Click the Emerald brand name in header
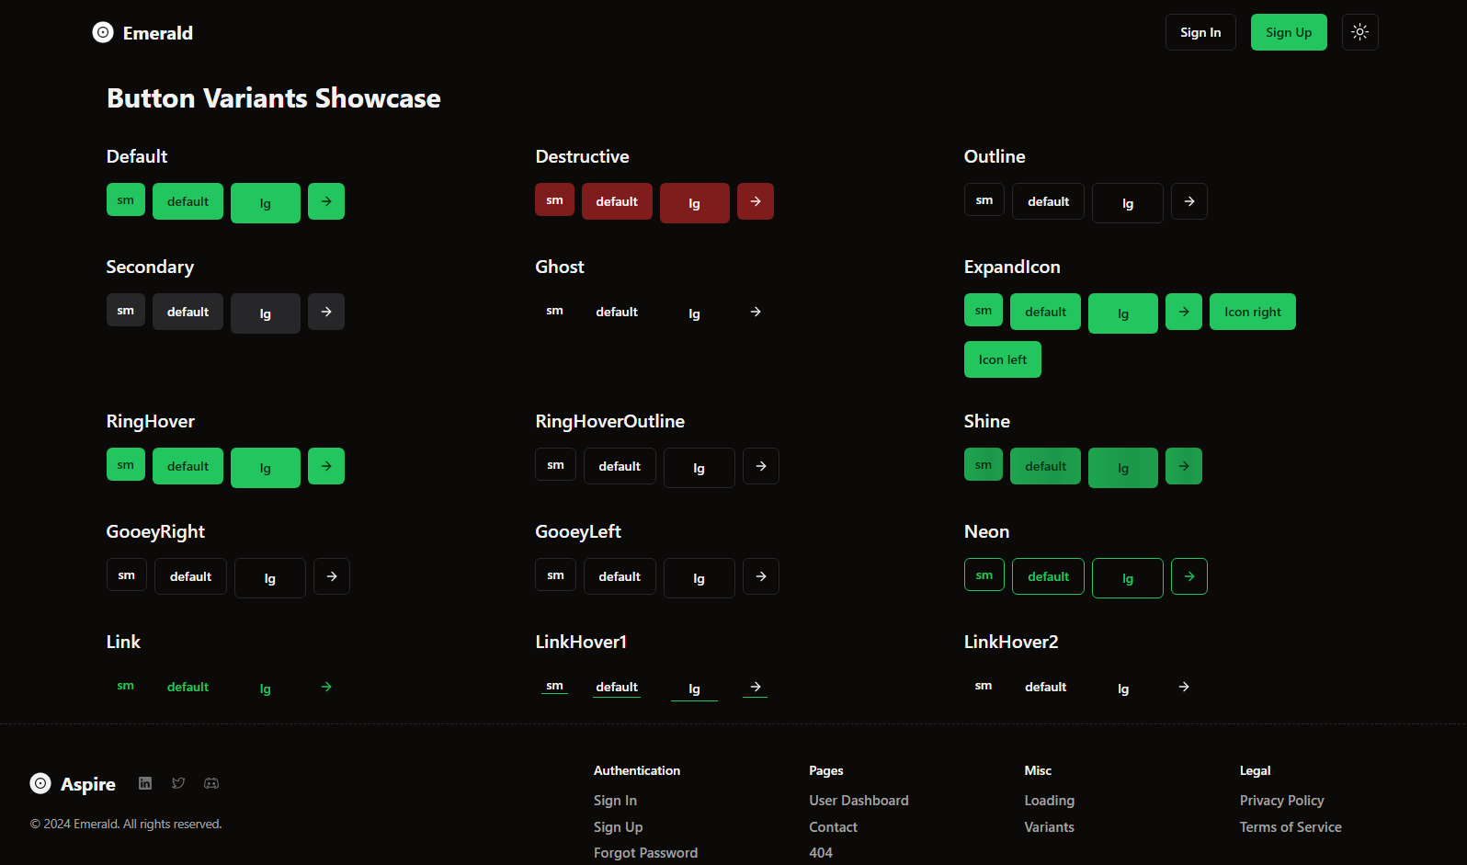 click(158, 33)
